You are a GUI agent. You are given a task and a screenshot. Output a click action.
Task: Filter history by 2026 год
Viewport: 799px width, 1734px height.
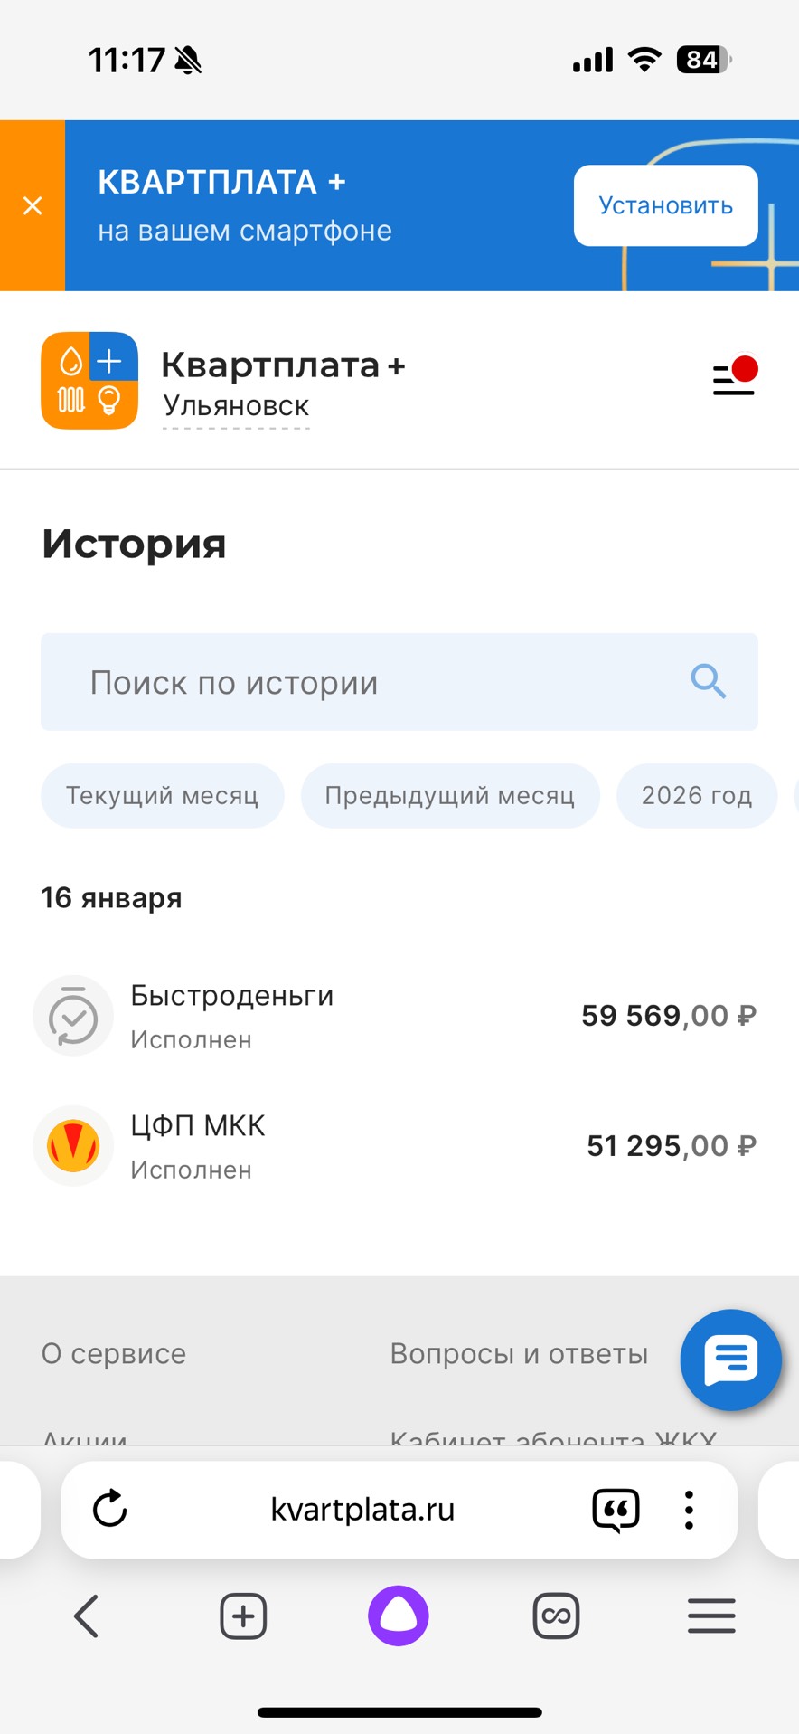point(697,795)
